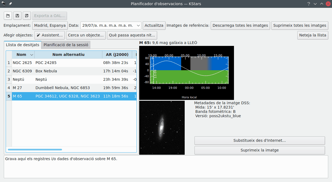Click the AR (J2000) column header

point(117,55)
